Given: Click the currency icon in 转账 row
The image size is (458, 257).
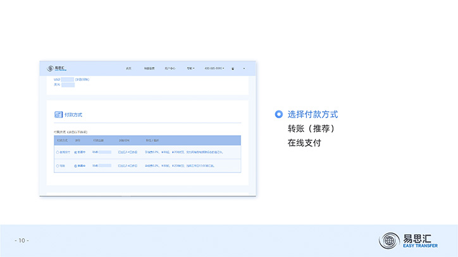Looking at the screenshot, I should (x=77, y=165).
